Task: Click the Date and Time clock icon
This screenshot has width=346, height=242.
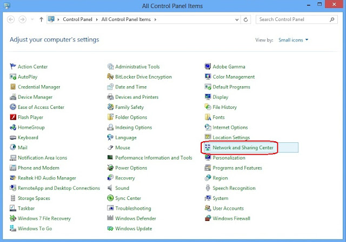Action: (110, 87)
